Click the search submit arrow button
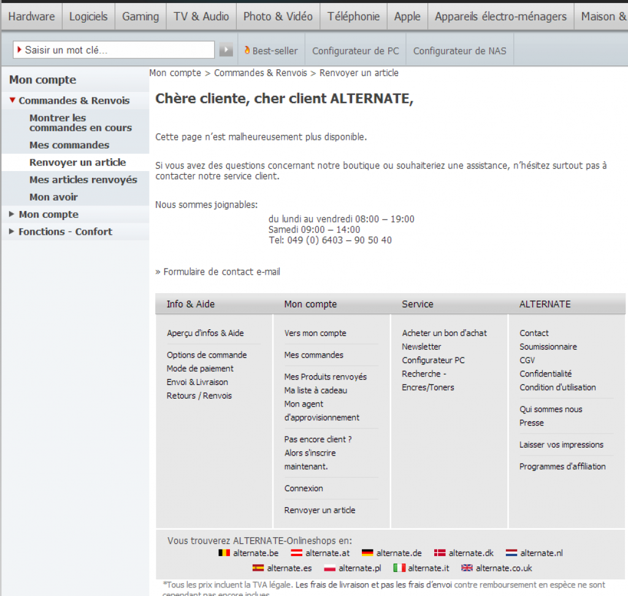628x596 pixels. tap(226, 50)
